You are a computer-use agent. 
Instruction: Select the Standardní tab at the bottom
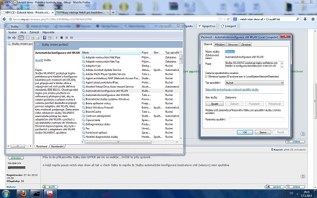57,146
